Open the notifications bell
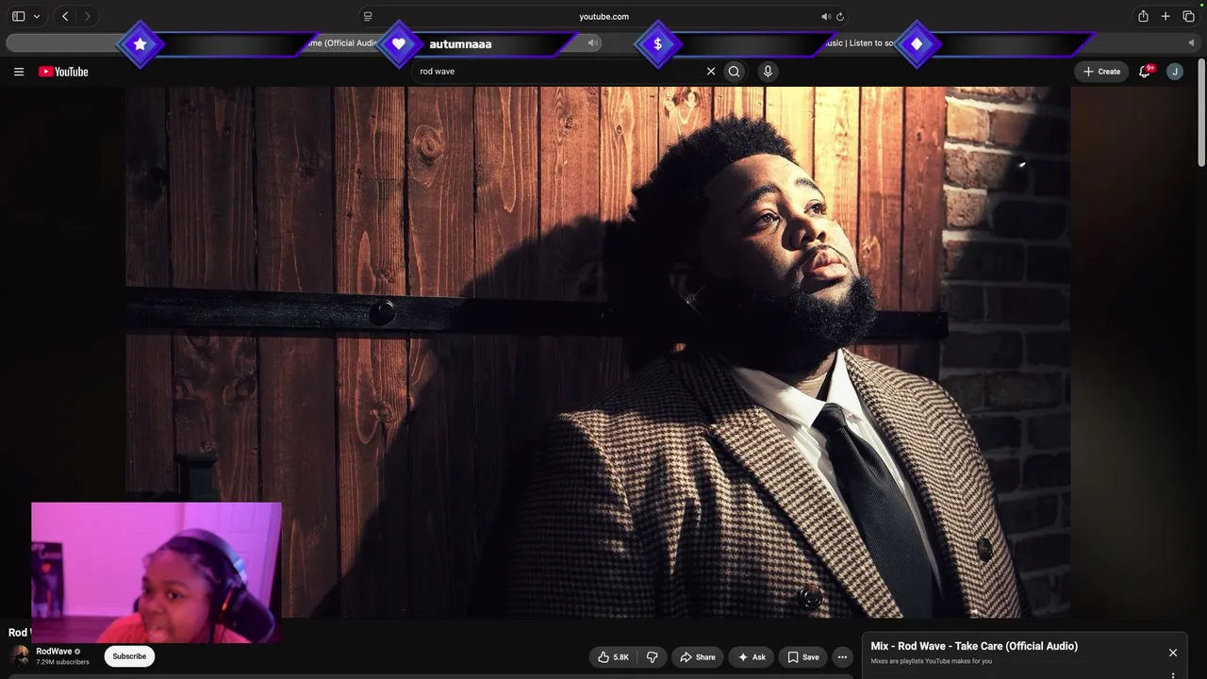 (x=1145, y=72)
